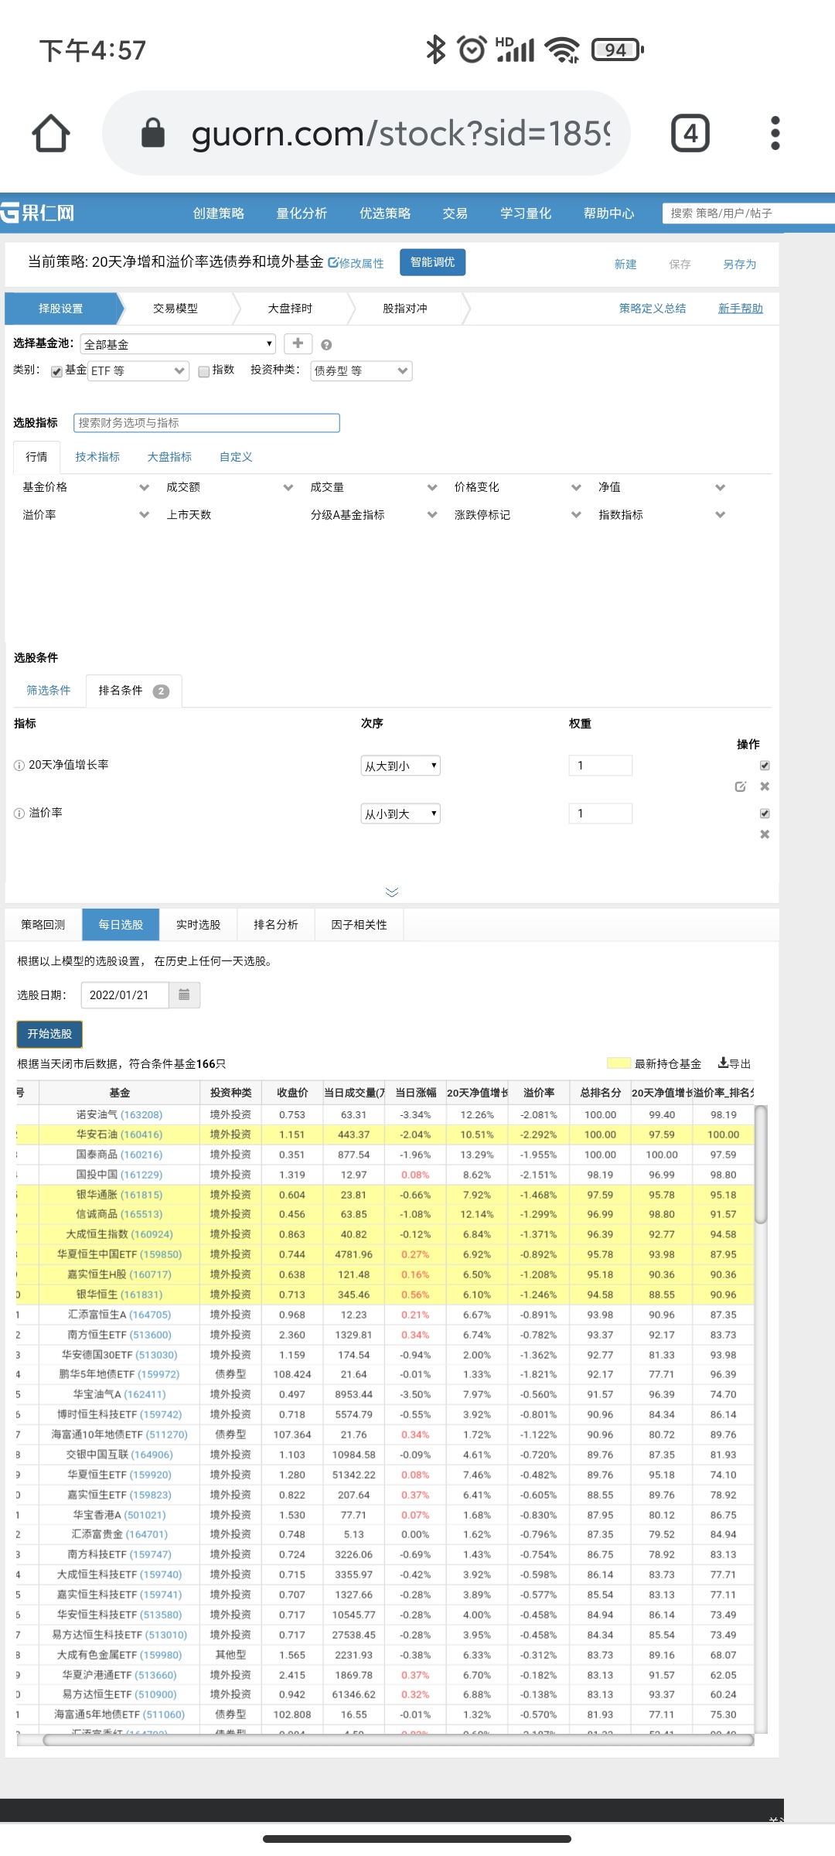Click the edit icon for 20天净值增长率

(x=740, y=786)
